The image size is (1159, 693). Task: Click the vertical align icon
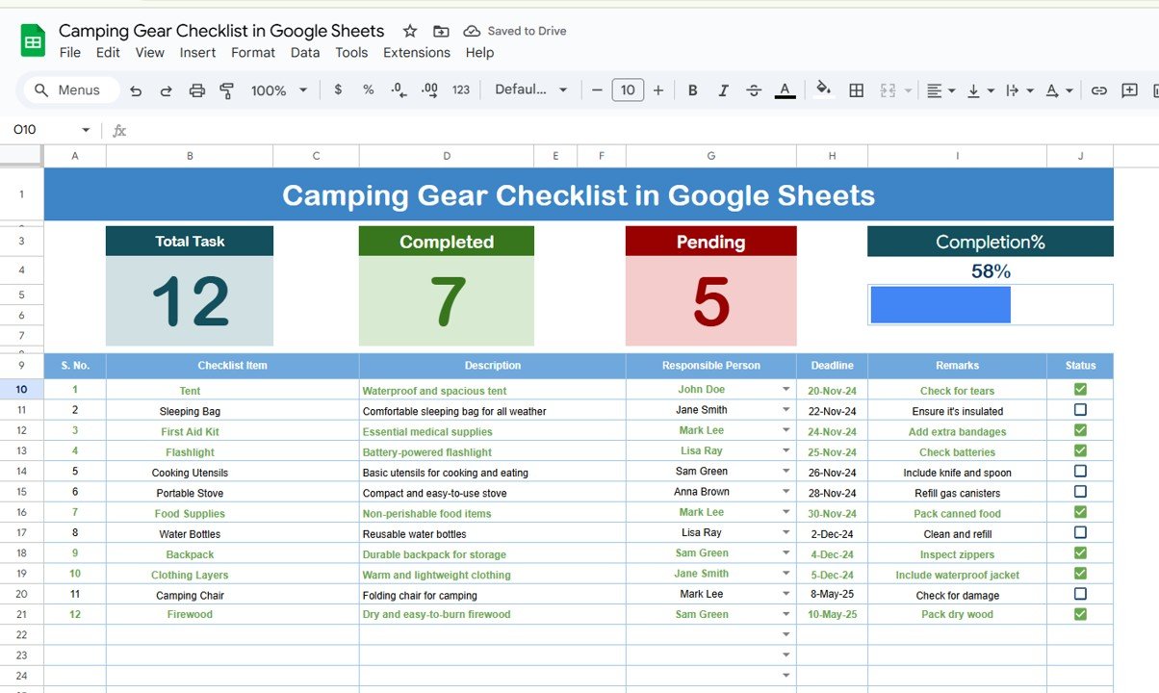tap(973, 90)
